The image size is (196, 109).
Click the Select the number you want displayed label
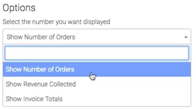tap(56, 22)
